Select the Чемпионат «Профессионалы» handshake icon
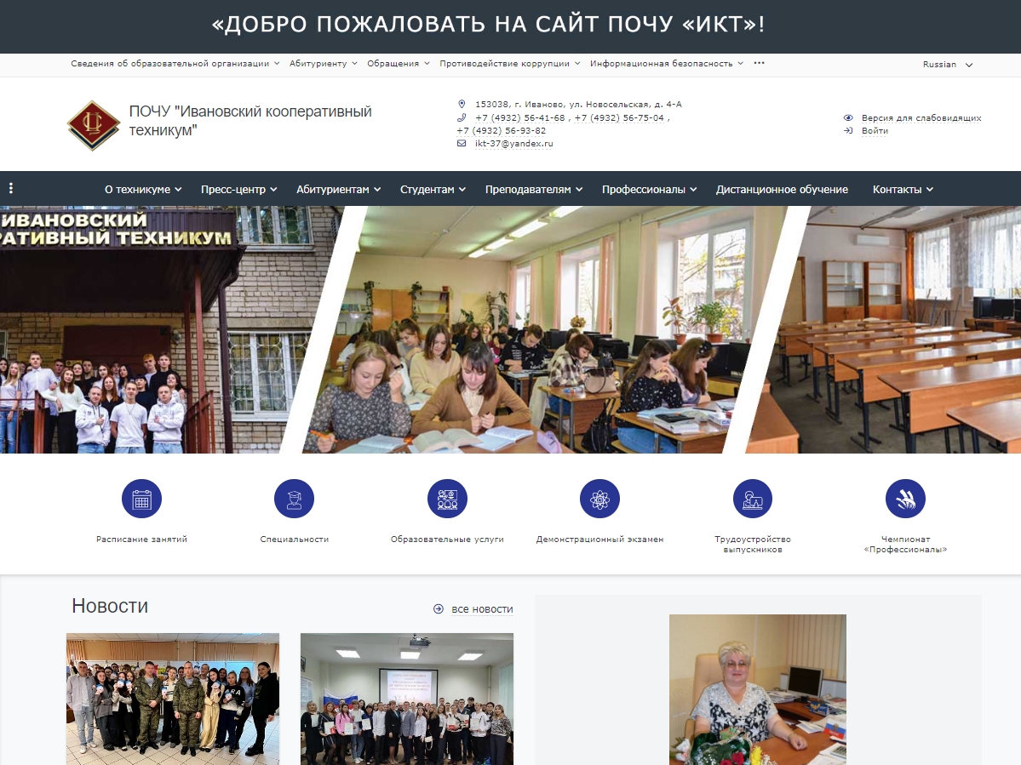This screenshot has width=1021, height=765. (904, 499)
